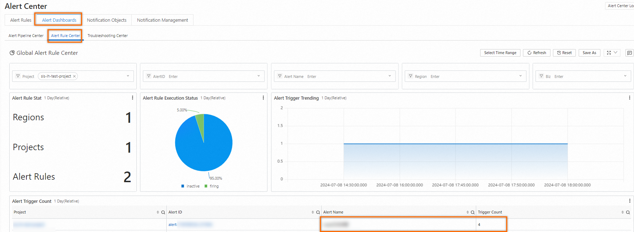The height and width of the screenshot is (232, 634).
Task: Open the Alert Center Log button
Action: [x=620, y=6]
